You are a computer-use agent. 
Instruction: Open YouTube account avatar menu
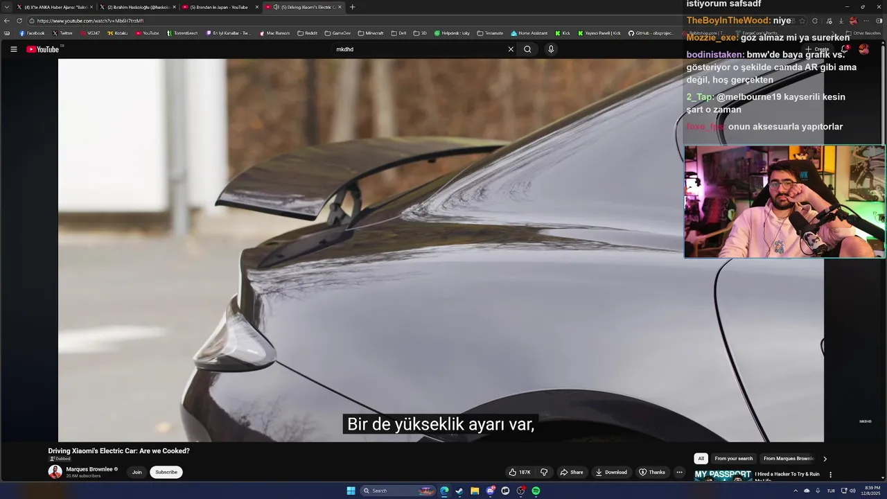point(863,49)
